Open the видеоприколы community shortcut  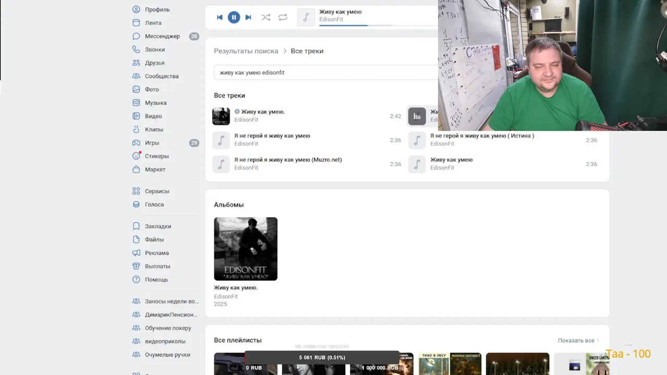(166, 342)
